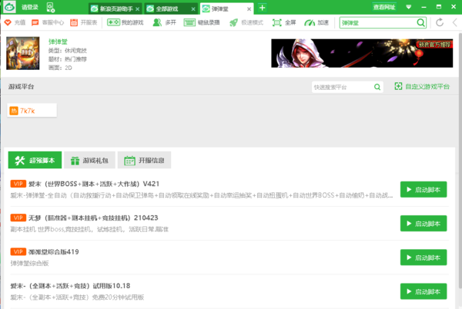Toggle 极速模式 speed mode
The height and width of the screenshot is (309, 462).
(x=246, y=22)
